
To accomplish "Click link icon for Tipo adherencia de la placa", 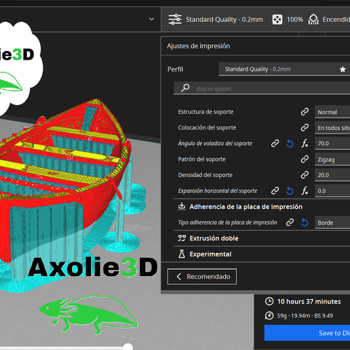I will click(x=290, y=222).
